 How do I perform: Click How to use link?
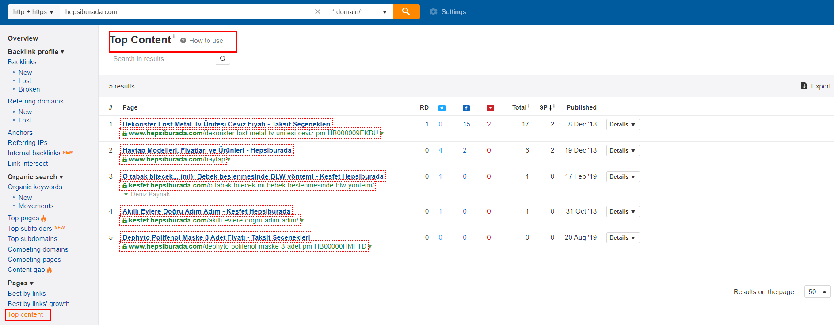tap(206, 41)
